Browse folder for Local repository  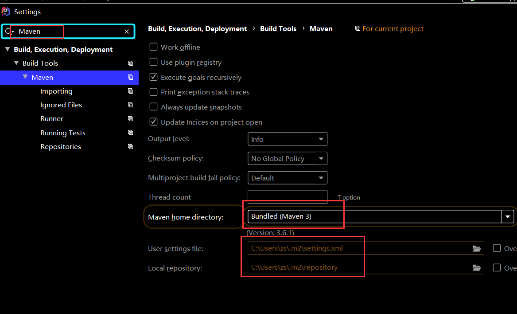click(x=476, y=268)
